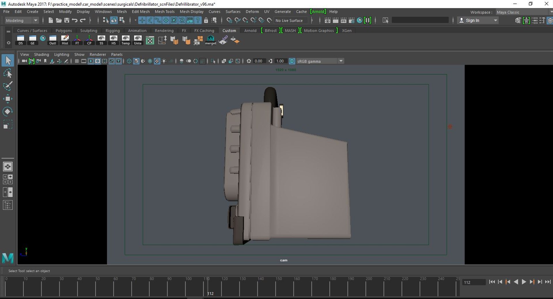
Task: Click the DS shelf button
Action: 20,40
